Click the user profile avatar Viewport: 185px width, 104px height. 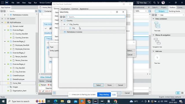coord(163,3)
